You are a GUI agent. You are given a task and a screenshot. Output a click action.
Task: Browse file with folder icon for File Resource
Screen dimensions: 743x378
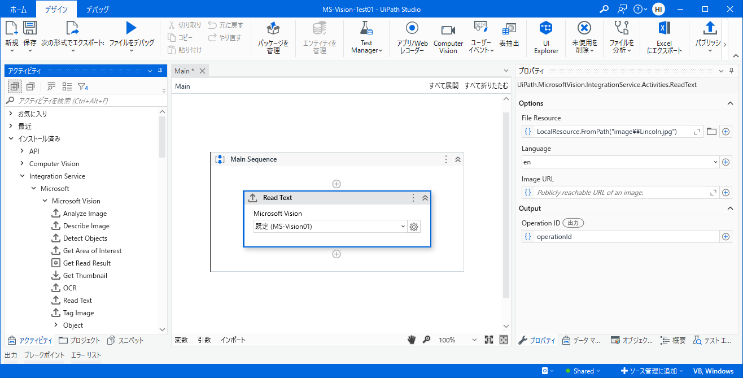coord(711,132)
